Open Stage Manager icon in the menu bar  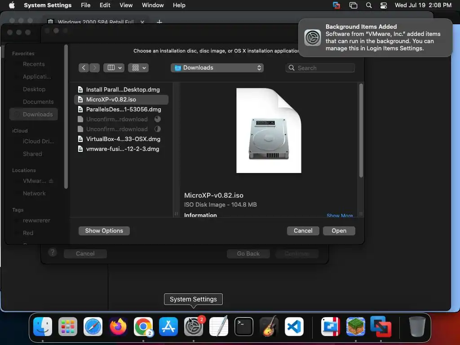click(x=353, y=5)
